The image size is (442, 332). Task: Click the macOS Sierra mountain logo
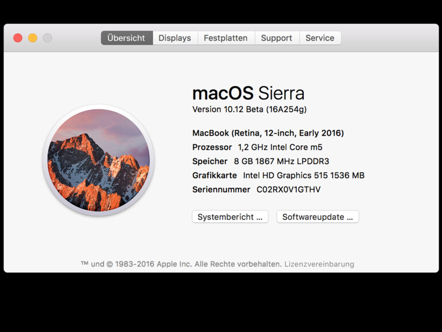tap(98, 160)
